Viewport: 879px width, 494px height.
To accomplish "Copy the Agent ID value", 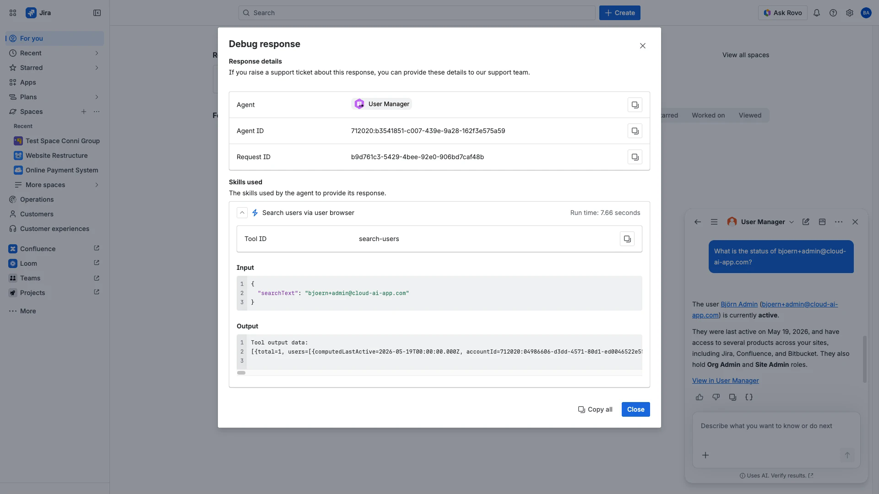I will point(635,131).
